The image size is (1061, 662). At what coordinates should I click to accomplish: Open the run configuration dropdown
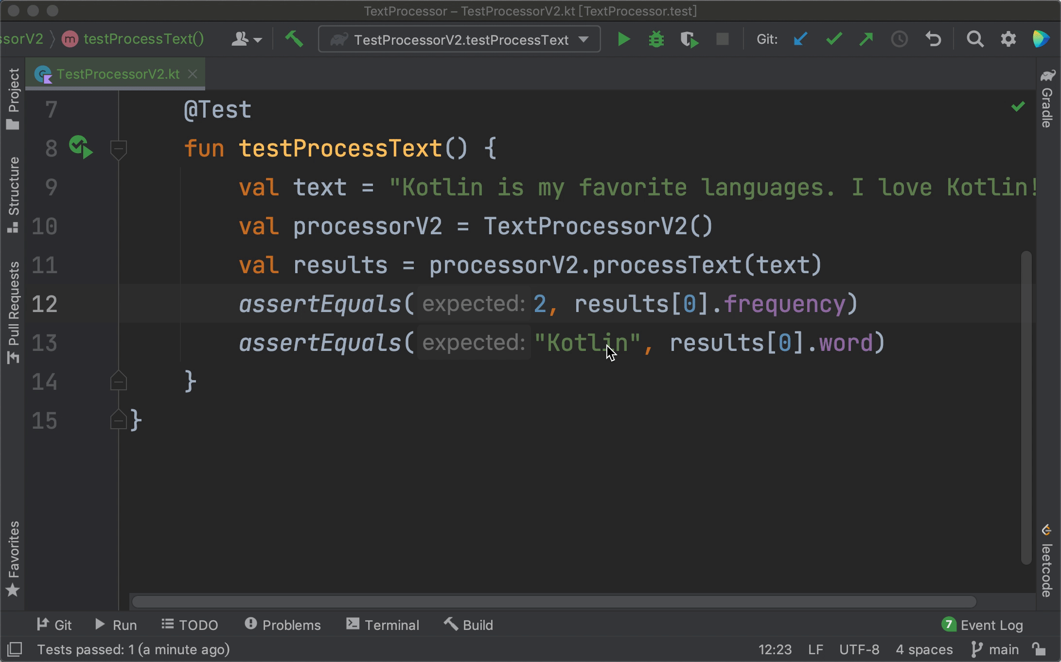click(x=459, y=39)
